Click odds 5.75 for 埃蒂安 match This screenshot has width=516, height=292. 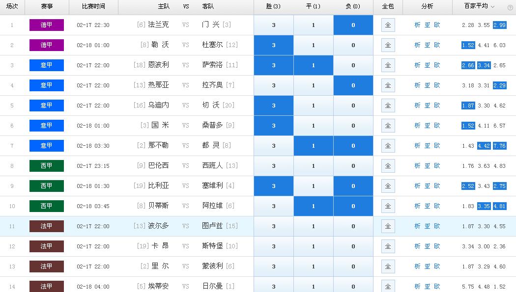click(x=468, y=287)
